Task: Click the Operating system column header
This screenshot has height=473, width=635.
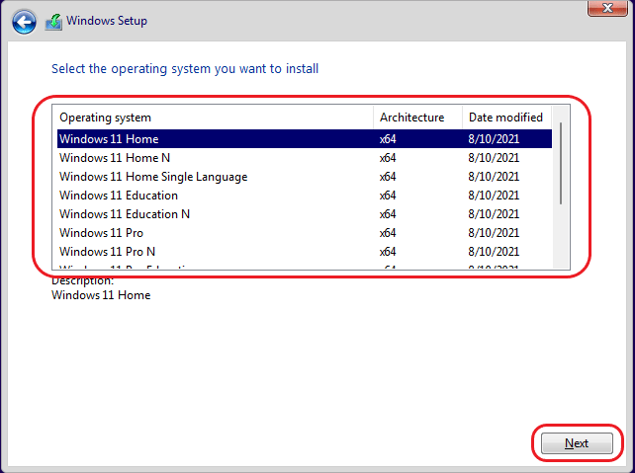Action: point(213,118)
